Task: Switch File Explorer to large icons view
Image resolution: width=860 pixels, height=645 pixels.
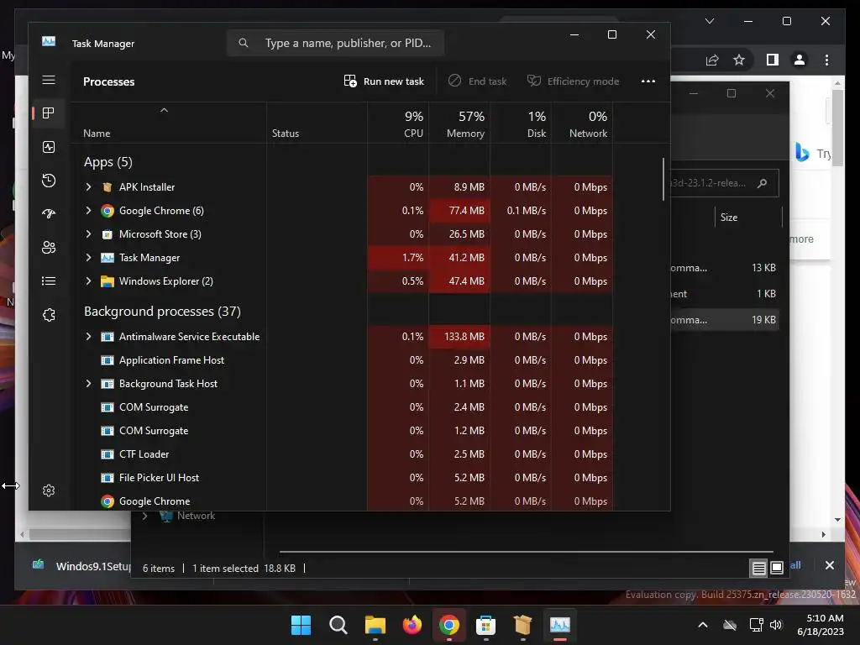Action: coord(777,568)
